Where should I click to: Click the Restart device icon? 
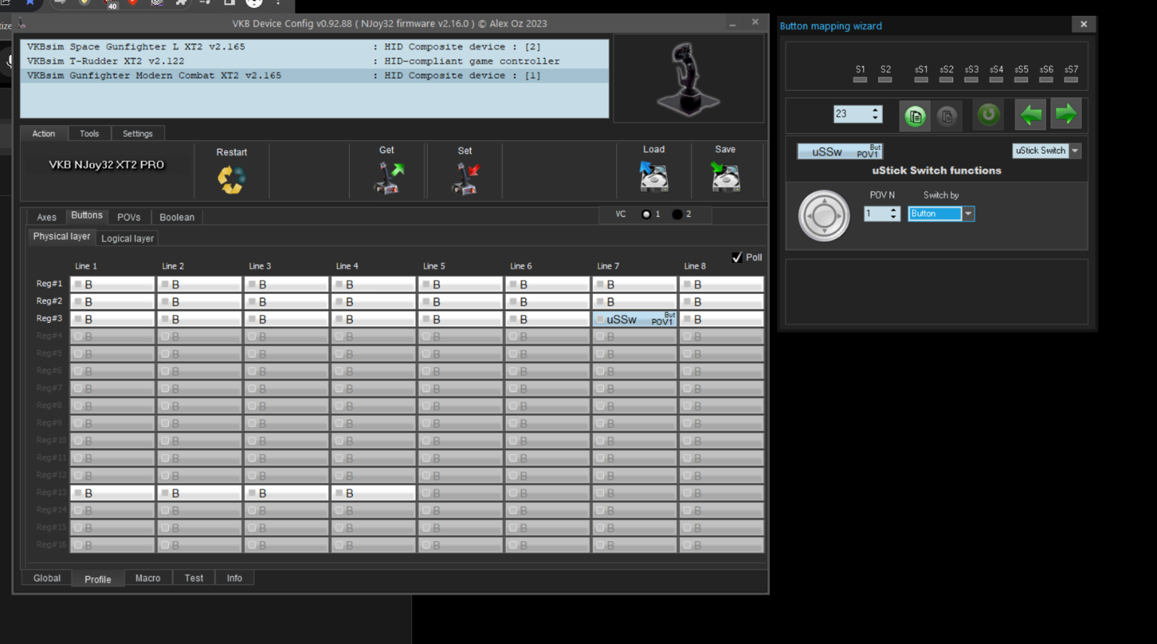coord(231,179)
